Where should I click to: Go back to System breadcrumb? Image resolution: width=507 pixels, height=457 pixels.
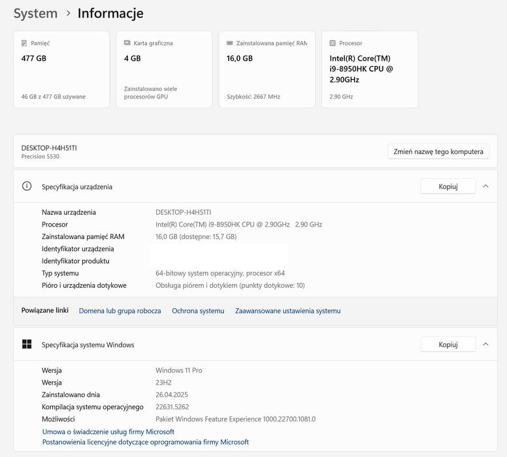click(35, 13)
